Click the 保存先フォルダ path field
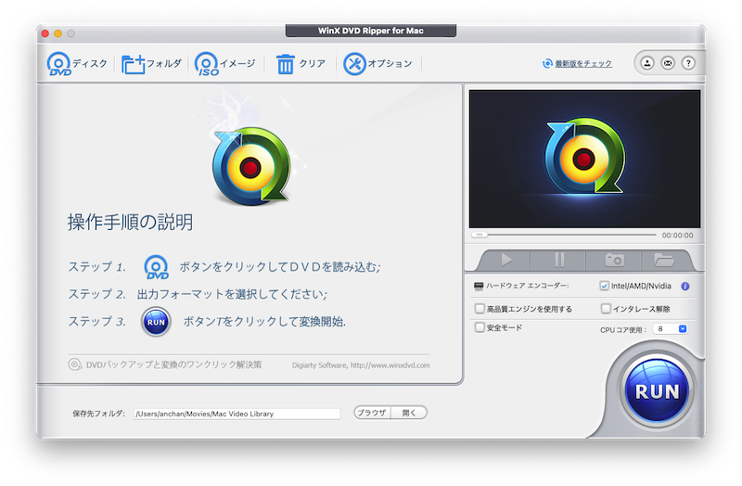742x486 pixels. (237, 414)
